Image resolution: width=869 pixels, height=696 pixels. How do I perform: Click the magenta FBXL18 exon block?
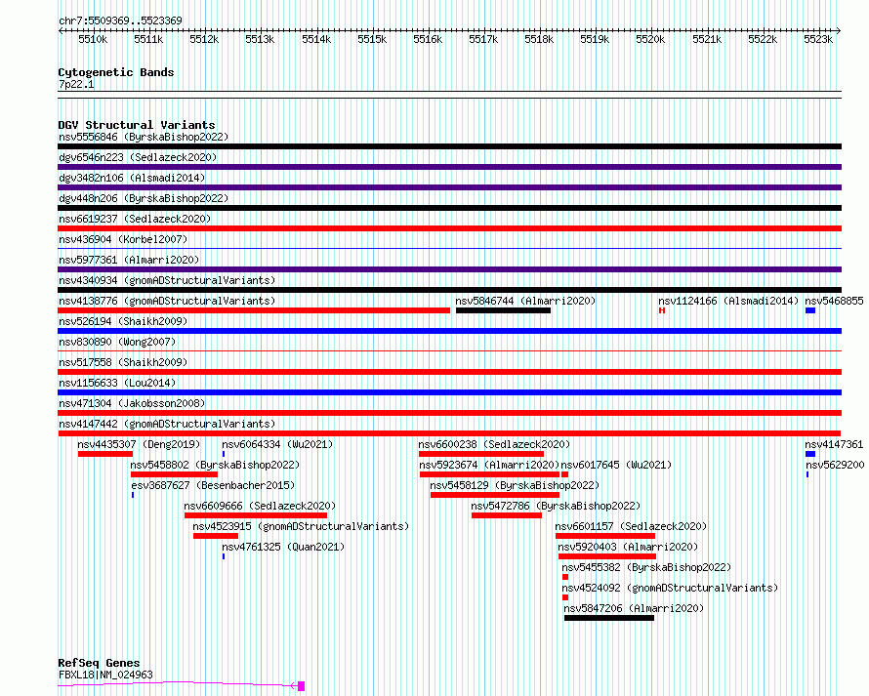point(302,686)
